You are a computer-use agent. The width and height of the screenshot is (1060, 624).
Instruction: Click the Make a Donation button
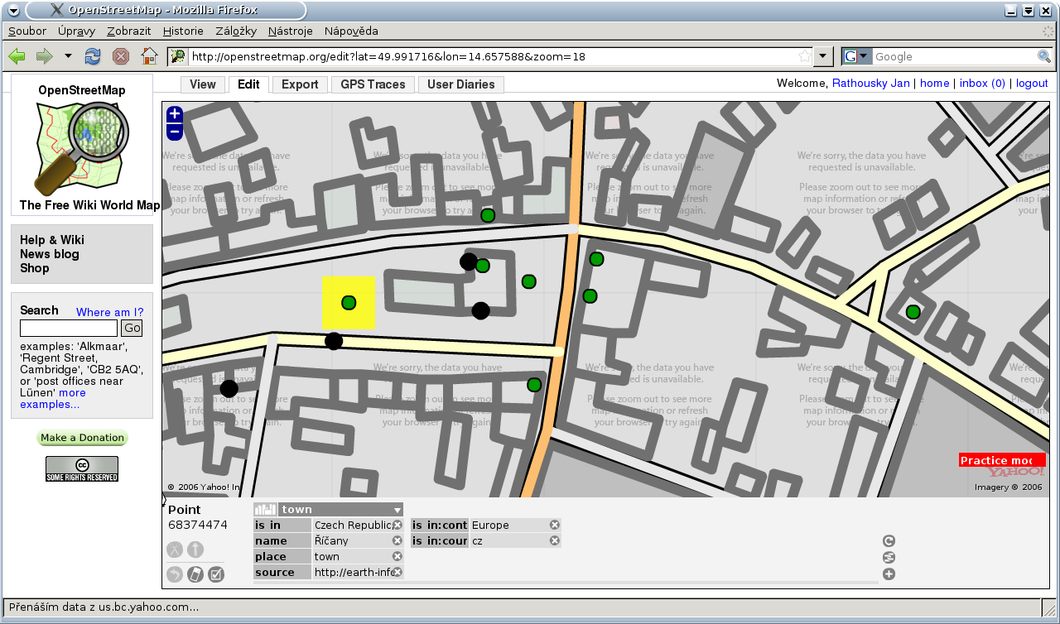coord(82,438)
